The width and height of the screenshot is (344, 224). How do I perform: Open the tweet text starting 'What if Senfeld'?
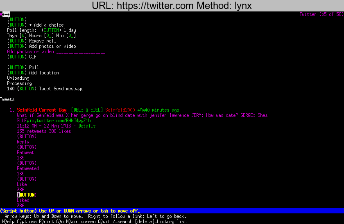click(x=142, y=115)
